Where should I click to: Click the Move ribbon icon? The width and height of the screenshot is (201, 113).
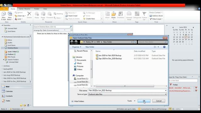tap(107, 15)
